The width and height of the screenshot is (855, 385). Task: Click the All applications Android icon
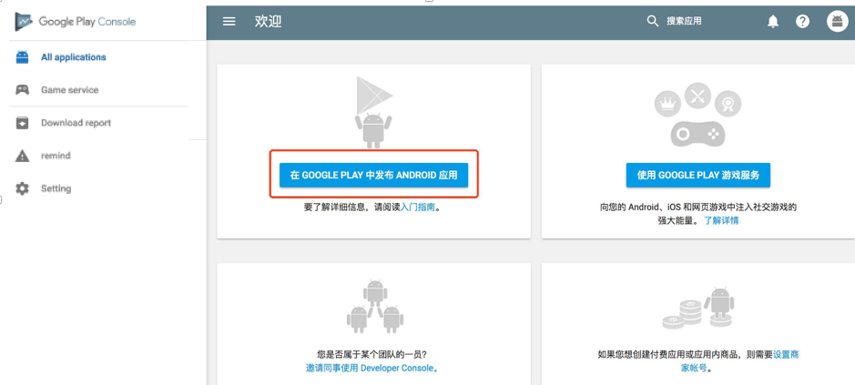(x=22, y=57)
